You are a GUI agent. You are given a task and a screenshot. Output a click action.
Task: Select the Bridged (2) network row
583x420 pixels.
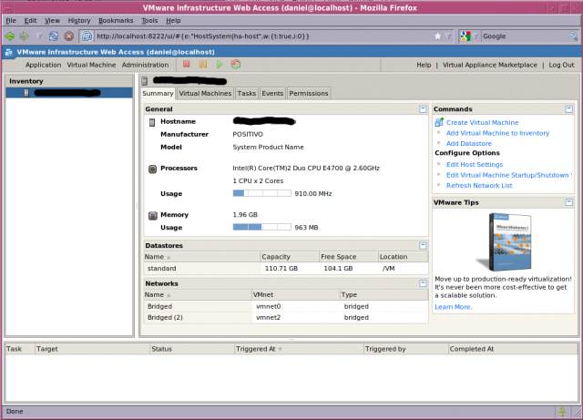tap(286, 317)
